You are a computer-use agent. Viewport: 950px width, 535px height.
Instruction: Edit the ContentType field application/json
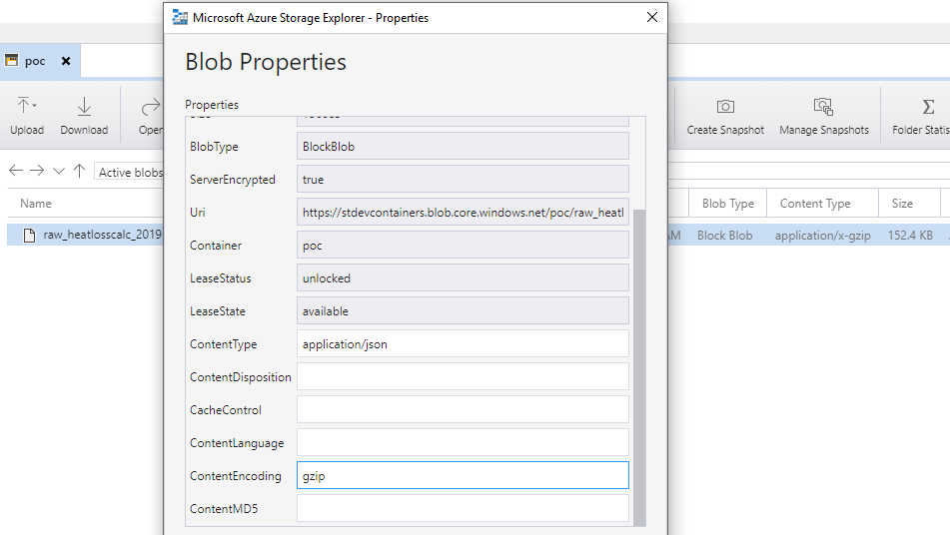click(463, 343)
